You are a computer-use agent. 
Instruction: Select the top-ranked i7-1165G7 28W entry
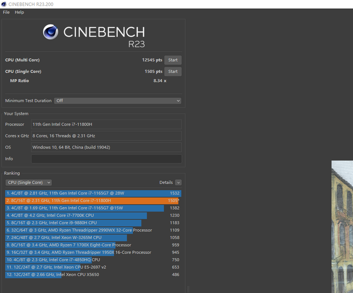[92, 193]
